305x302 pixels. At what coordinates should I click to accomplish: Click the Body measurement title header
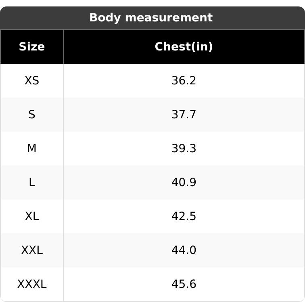coord(151,18)
